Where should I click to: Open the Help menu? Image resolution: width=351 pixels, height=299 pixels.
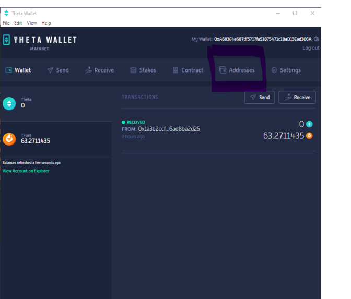tap(46, 23)
